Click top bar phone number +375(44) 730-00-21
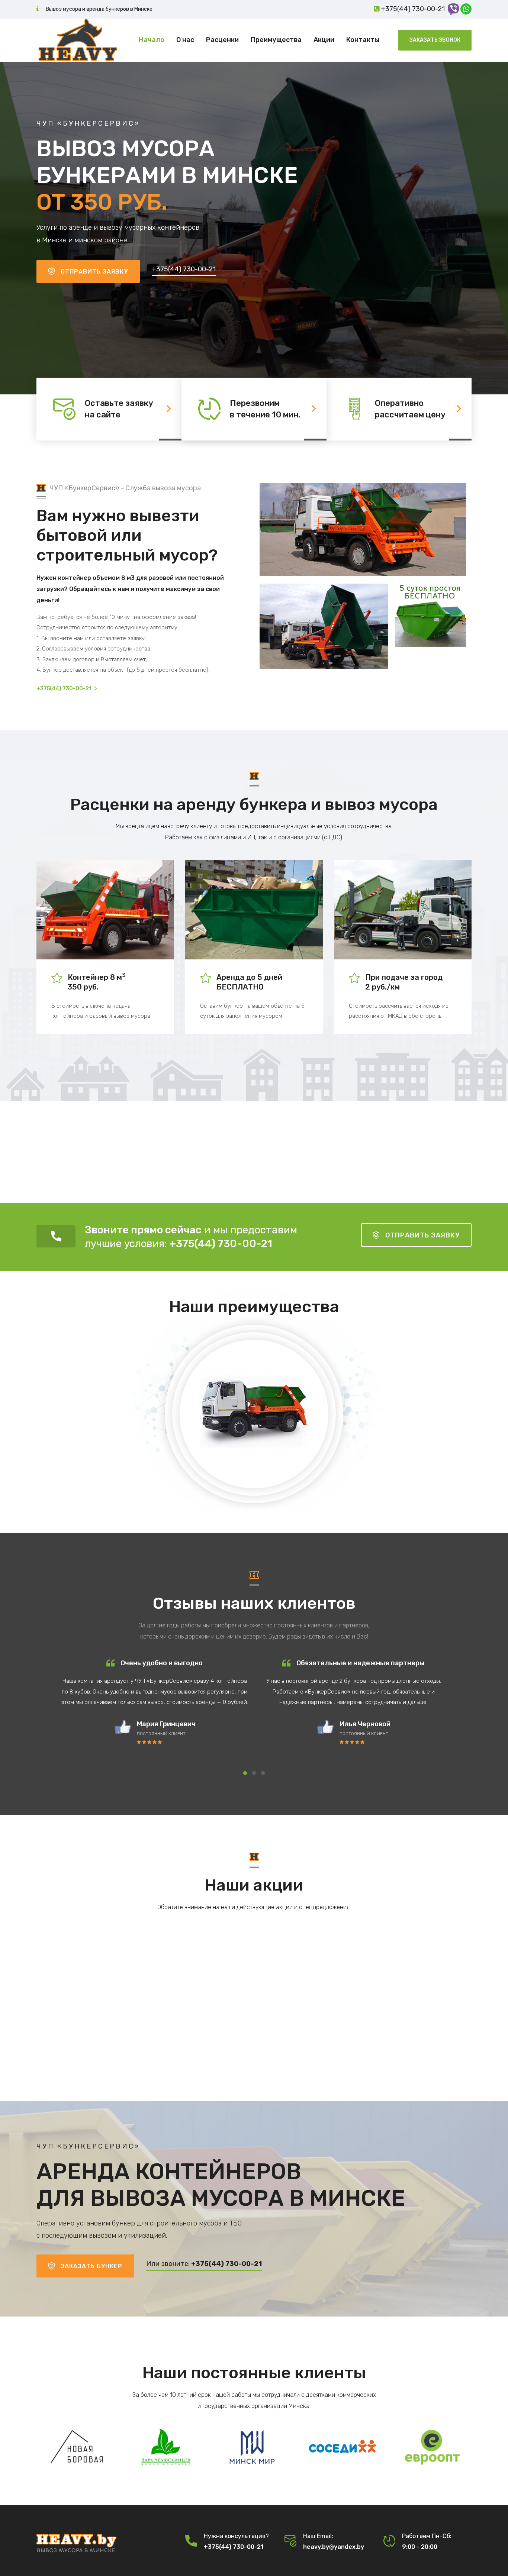Screen dimensions: 508x2576 click(x=413, y=9)
